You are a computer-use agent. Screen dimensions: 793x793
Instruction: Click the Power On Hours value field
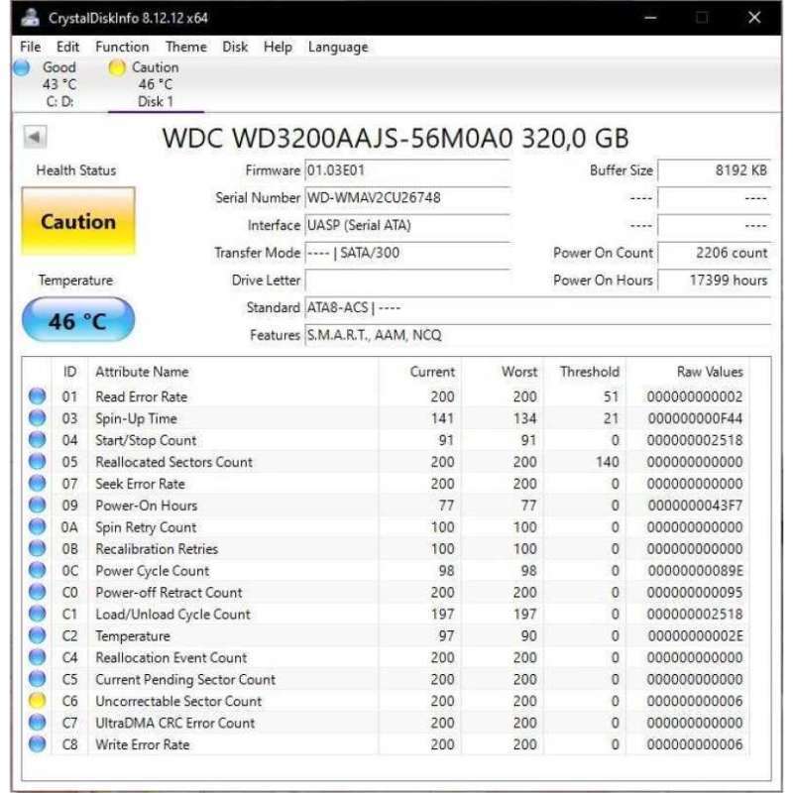tap(716, 281)
